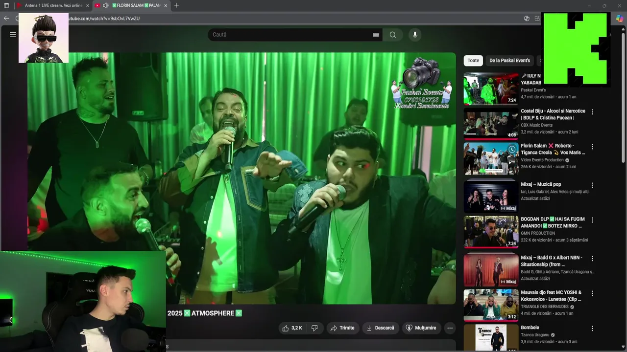Image resolution: width=627 pixels, height=352 pixels.
Task: Close the Antena 1 LIVE stream tab
Action: 88,5
